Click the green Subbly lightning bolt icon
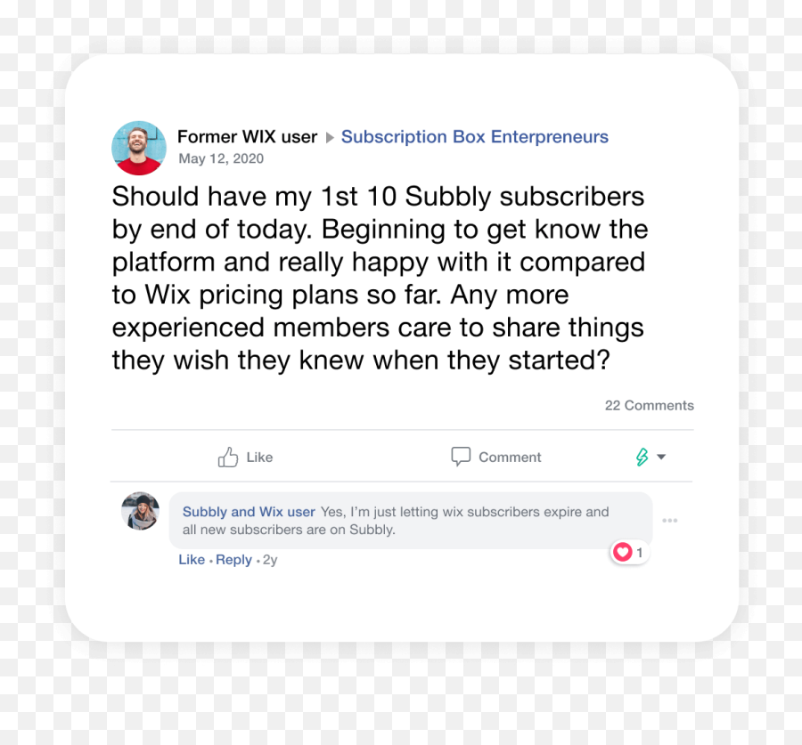 point(642,458)
